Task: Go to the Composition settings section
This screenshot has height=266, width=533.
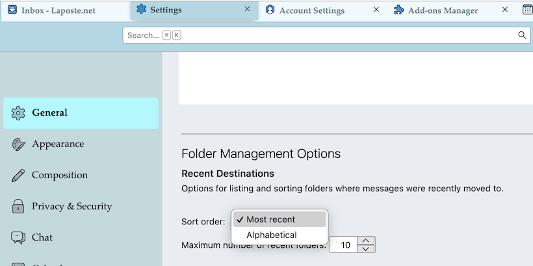Action: pos(60,176)
